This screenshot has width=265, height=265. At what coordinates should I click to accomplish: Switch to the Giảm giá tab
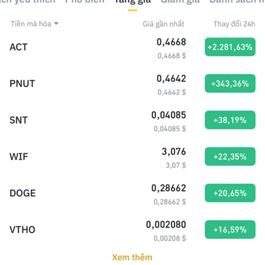click(x=180, y=2)
